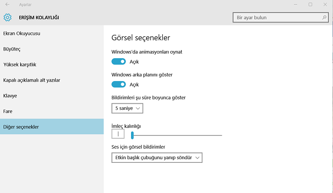333x193 pixels.
Task: Close the Ayarlar window
Action: [325, 5]
